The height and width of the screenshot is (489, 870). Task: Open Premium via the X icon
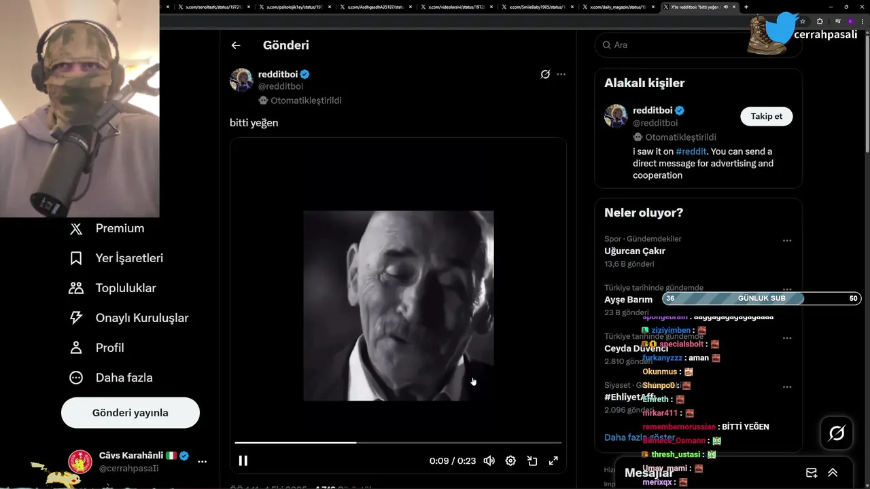point(76,229)
